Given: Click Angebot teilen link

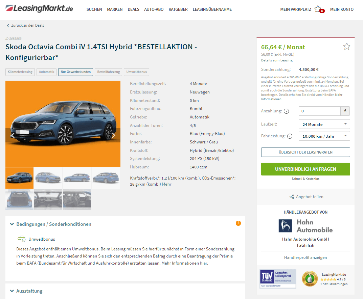Looking at the screenshot, I should [x=310, y=197].
